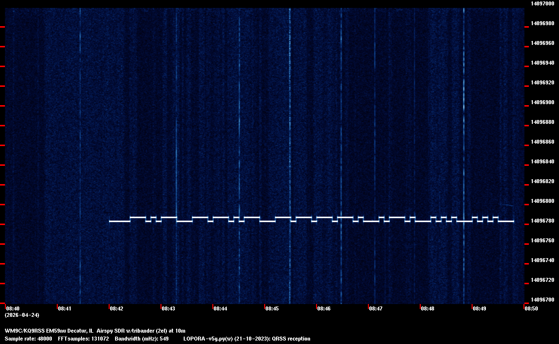Viewport: 559px width, 344px height.
Task: Click the 14096780 frequency label
Action: [x=542, y=221]
